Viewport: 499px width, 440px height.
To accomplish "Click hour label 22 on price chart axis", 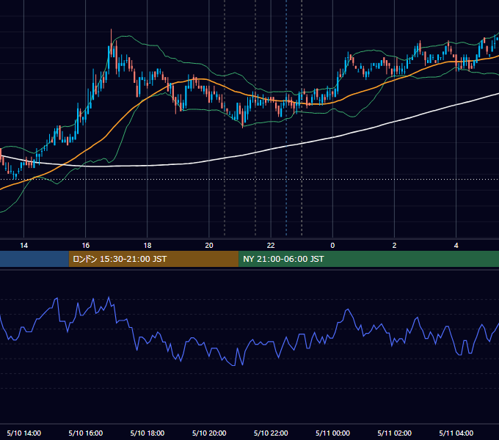I will 271,246.
